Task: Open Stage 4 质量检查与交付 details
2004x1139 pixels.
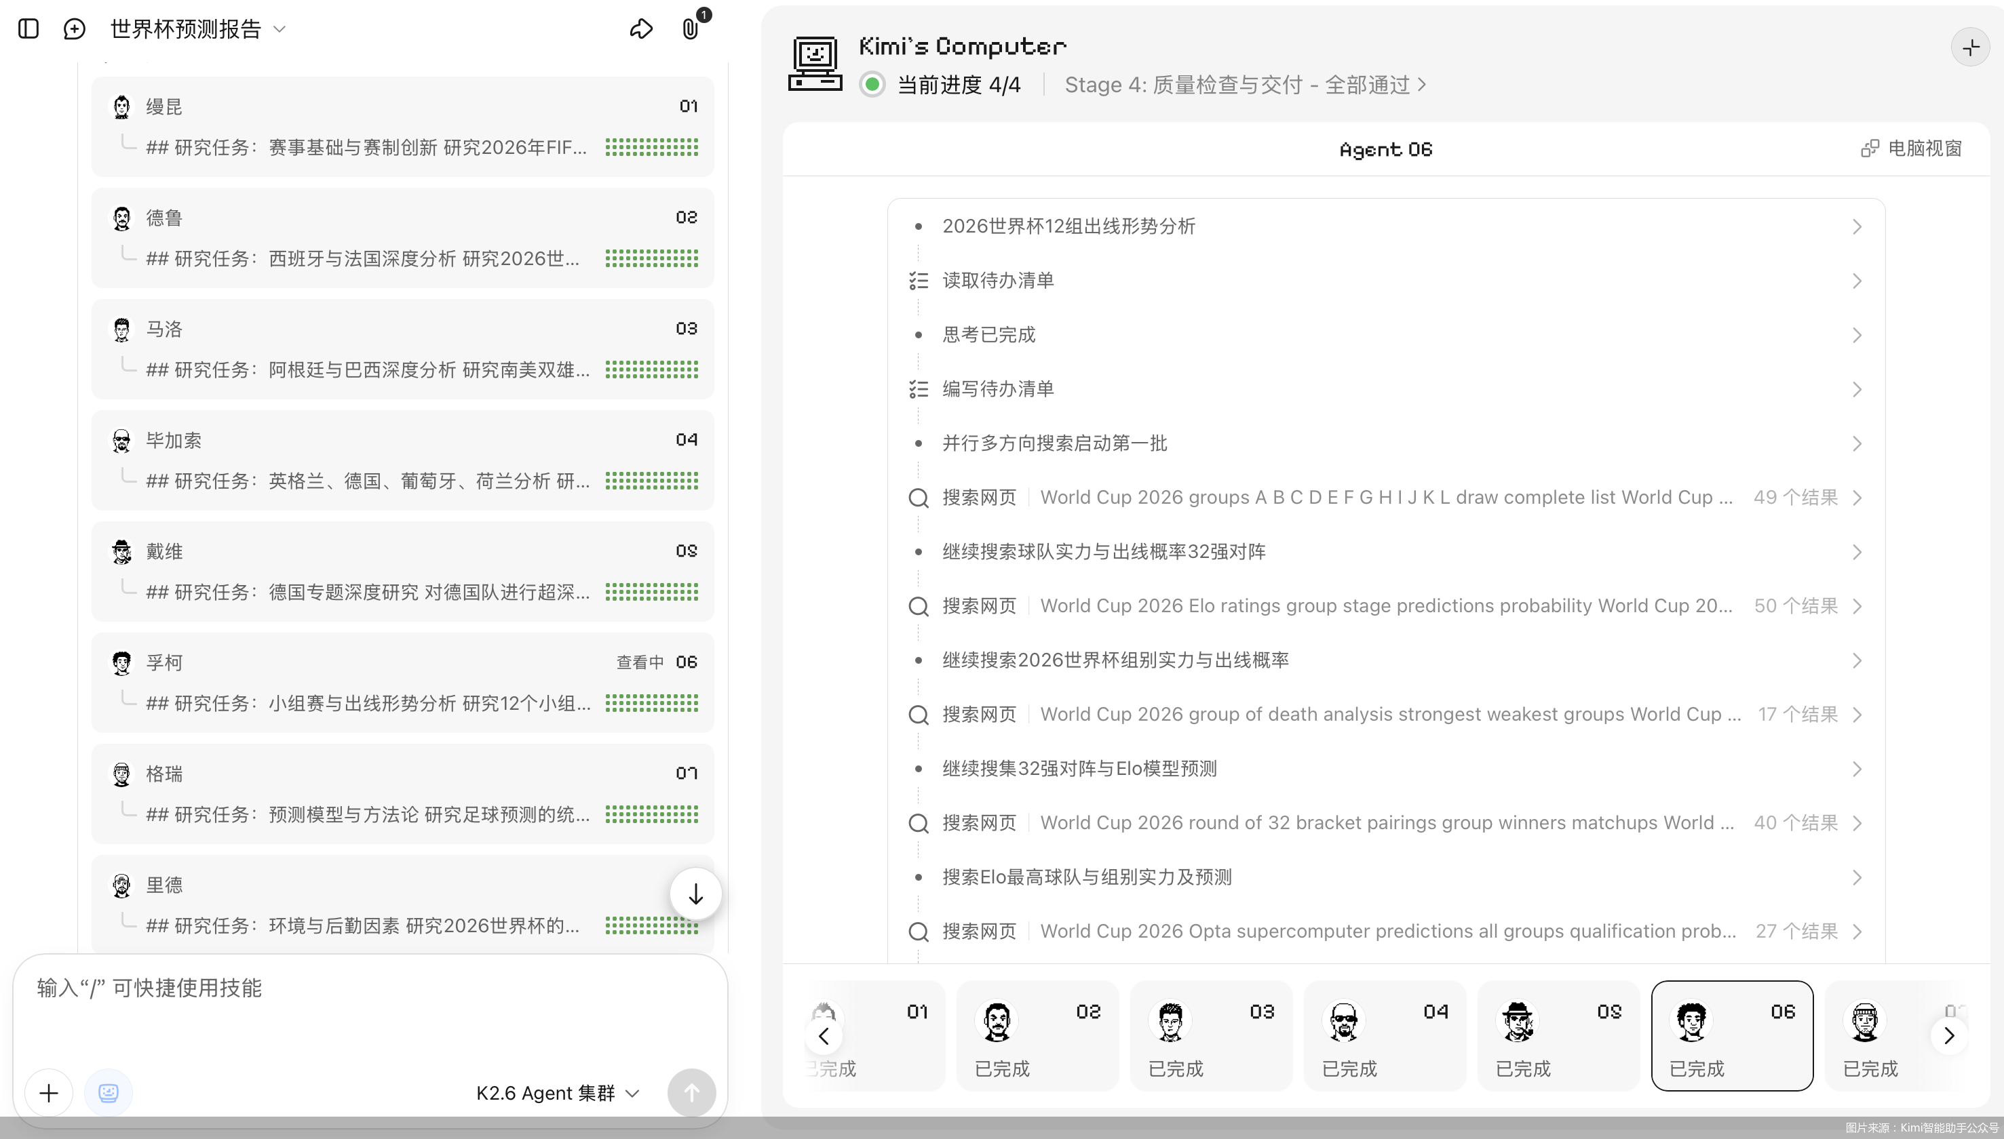Action: [x=1246, y=85]
